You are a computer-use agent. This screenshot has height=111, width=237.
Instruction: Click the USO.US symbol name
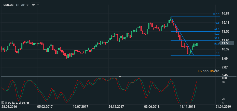click(8, 5)
